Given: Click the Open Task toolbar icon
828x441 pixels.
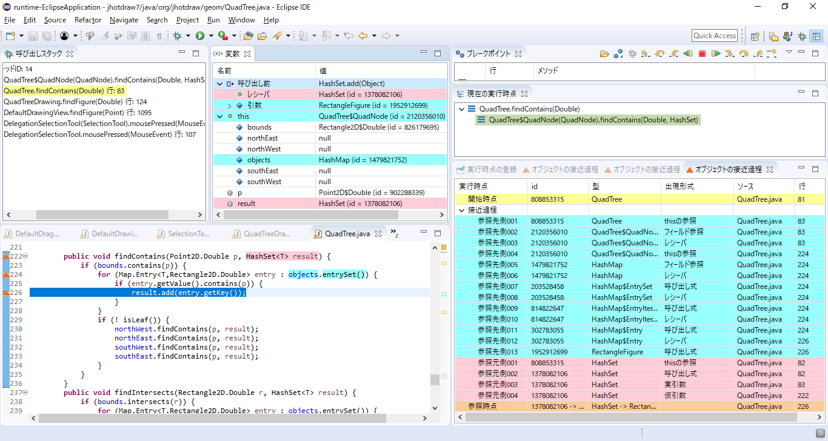Looking at the screenshot, I should click(262, 36).
